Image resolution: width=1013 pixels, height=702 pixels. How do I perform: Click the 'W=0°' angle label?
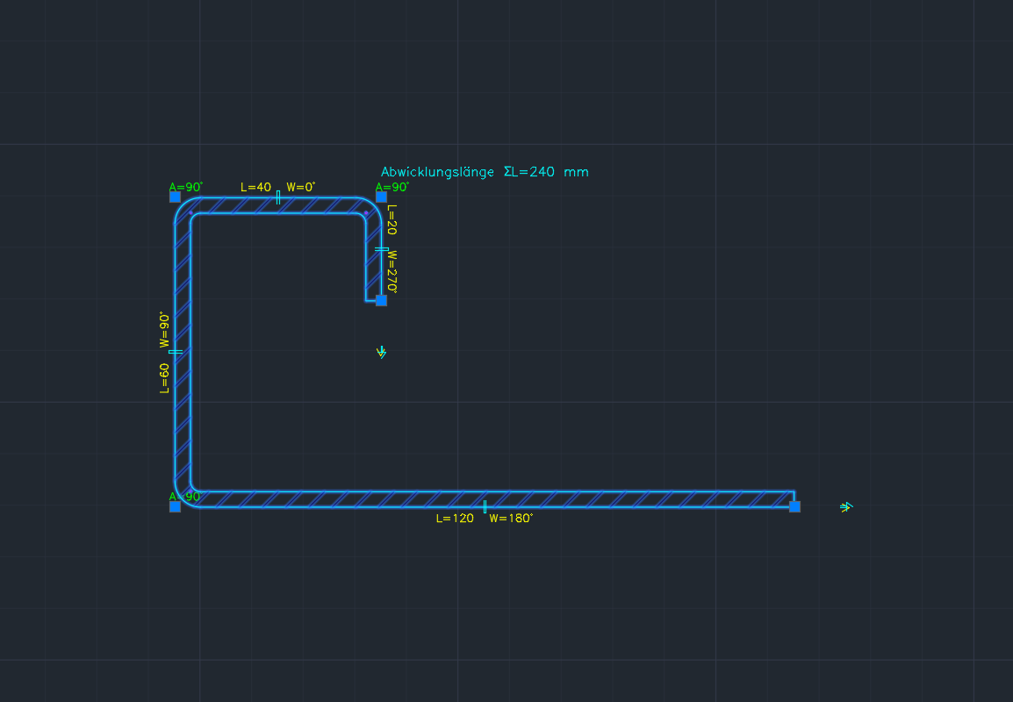tap(301, 187)
